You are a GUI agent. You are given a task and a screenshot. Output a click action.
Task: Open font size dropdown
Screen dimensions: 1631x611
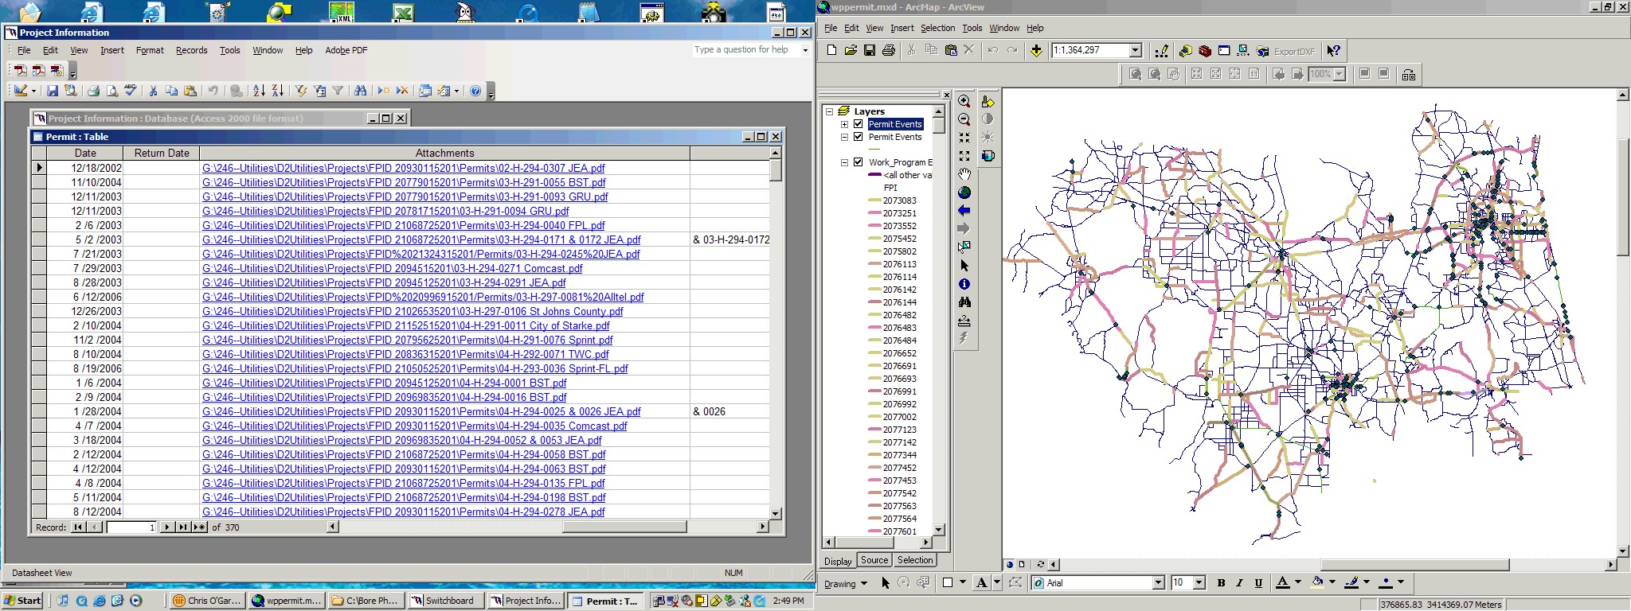pyautogui.click(x=1199, y=583)
